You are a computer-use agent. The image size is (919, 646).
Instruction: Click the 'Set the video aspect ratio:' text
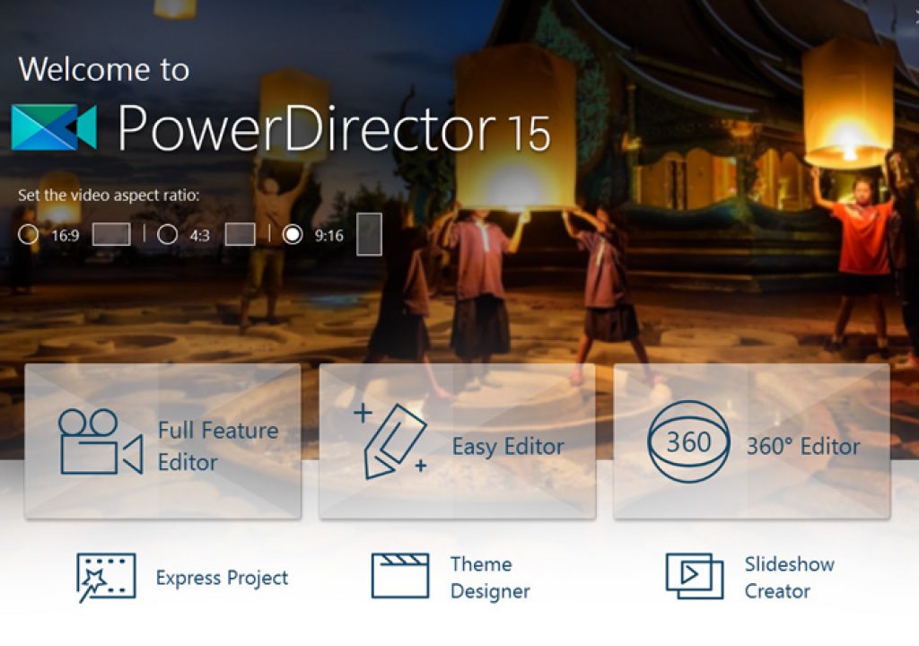point(109,196)
